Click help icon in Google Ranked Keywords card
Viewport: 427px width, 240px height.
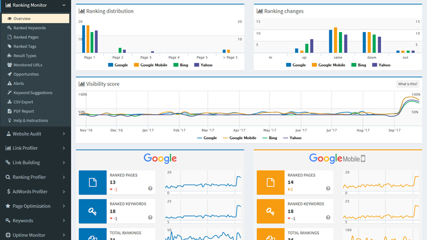150,218
